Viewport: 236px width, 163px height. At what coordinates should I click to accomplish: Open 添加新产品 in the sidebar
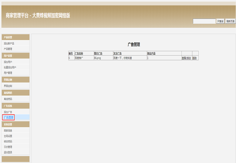[x=9, y=43]
